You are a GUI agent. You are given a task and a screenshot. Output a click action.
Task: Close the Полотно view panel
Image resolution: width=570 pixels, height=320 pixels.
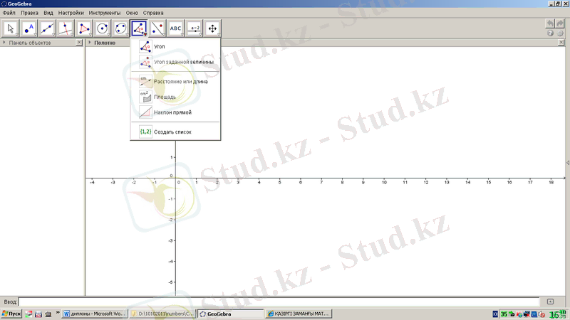tap(561, 43)
